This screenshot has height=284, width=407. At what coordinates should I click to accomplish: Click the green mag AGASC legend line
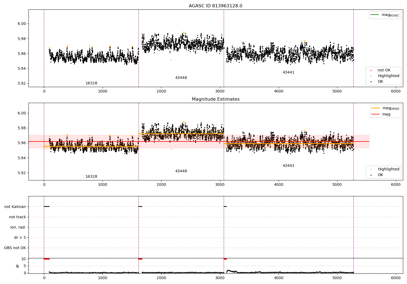pyautogui.click(x=375, y=15)
